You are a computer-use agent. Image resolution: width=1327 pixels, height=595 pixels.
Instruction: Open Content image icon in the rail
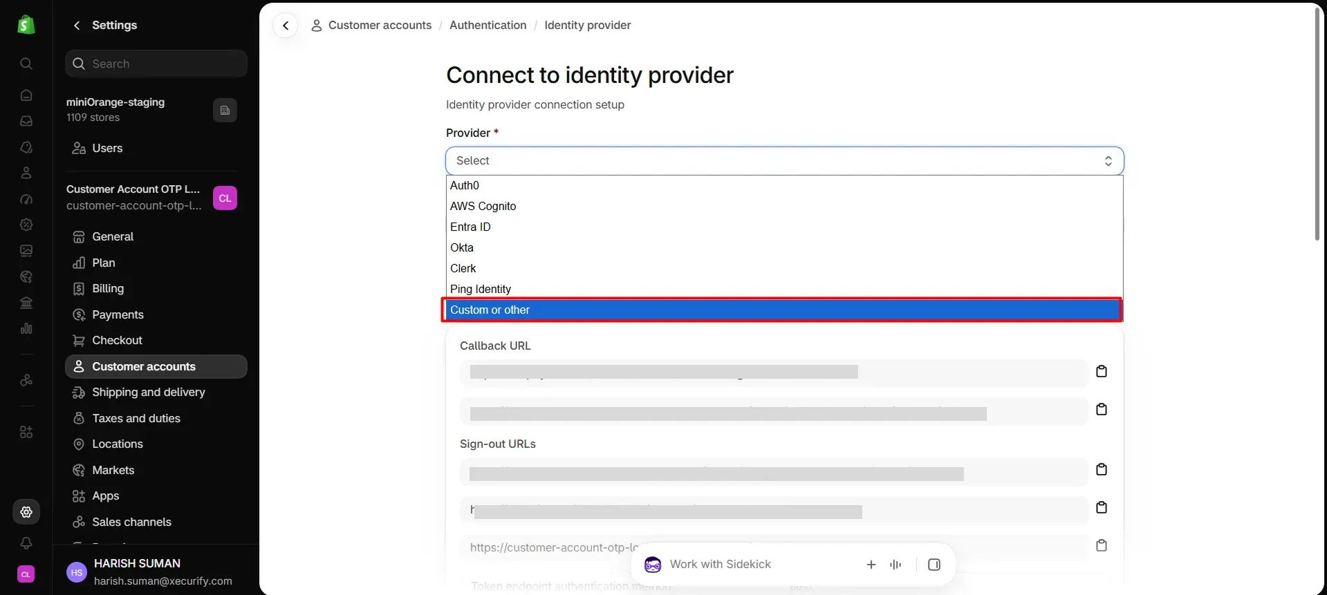[x=26, y=251]
